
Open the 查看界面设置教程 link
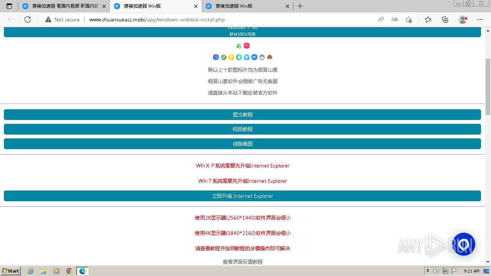point(242,262)
